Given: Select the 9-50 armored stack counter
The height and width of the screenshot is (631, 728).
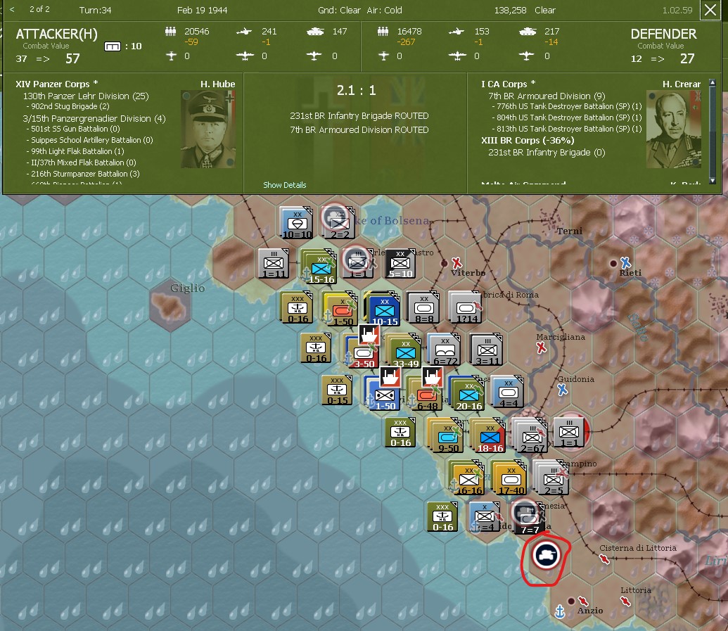Looking at the screenshot, I should tap(446, 435).
